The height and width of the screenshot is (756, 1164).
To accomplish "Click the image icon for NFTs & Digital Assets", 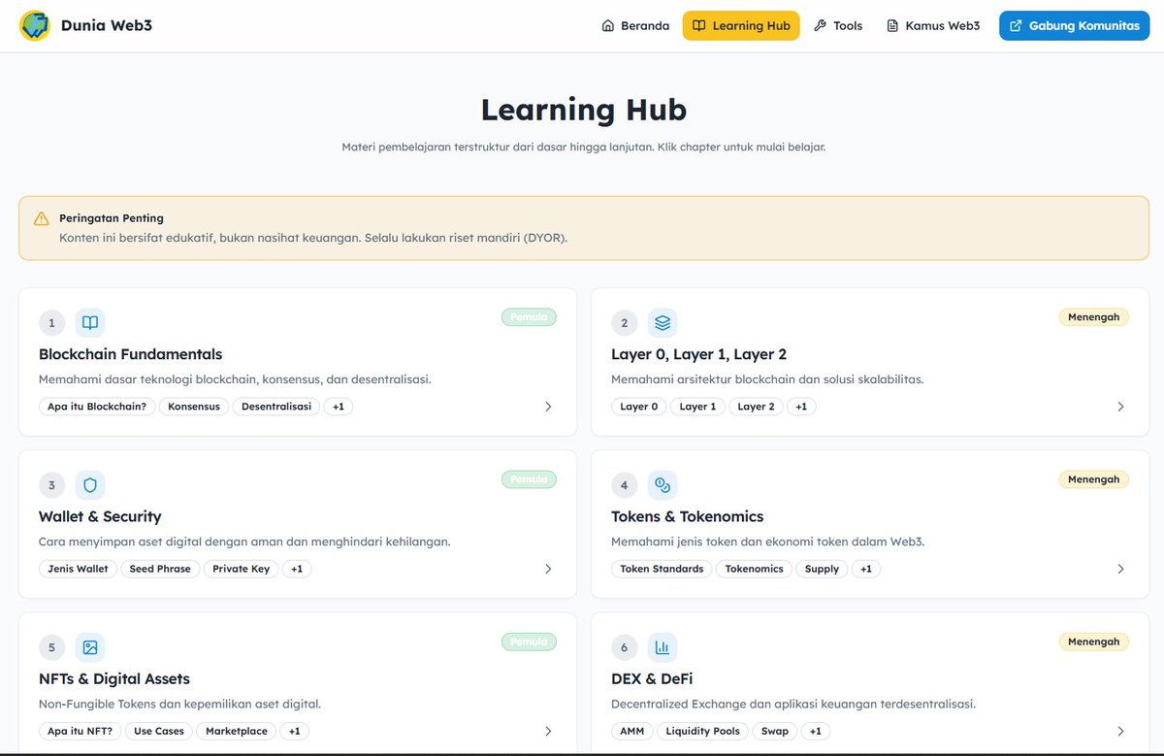I will point(90,647).
